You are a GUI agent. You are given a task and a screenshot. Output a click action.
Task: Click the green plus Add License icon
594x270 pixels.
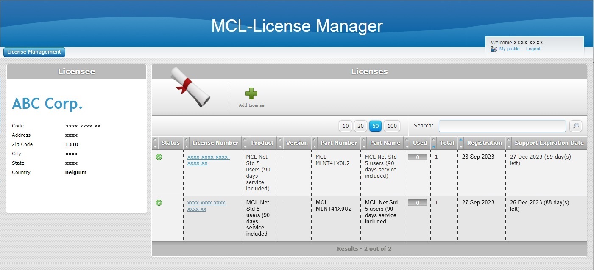click(x=251, y=94)
